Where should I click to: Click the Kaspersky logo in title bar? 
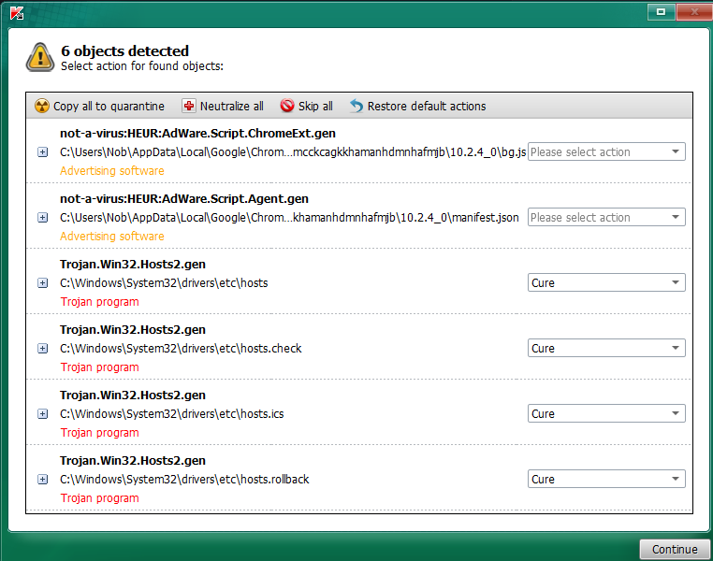coord(17,13)
